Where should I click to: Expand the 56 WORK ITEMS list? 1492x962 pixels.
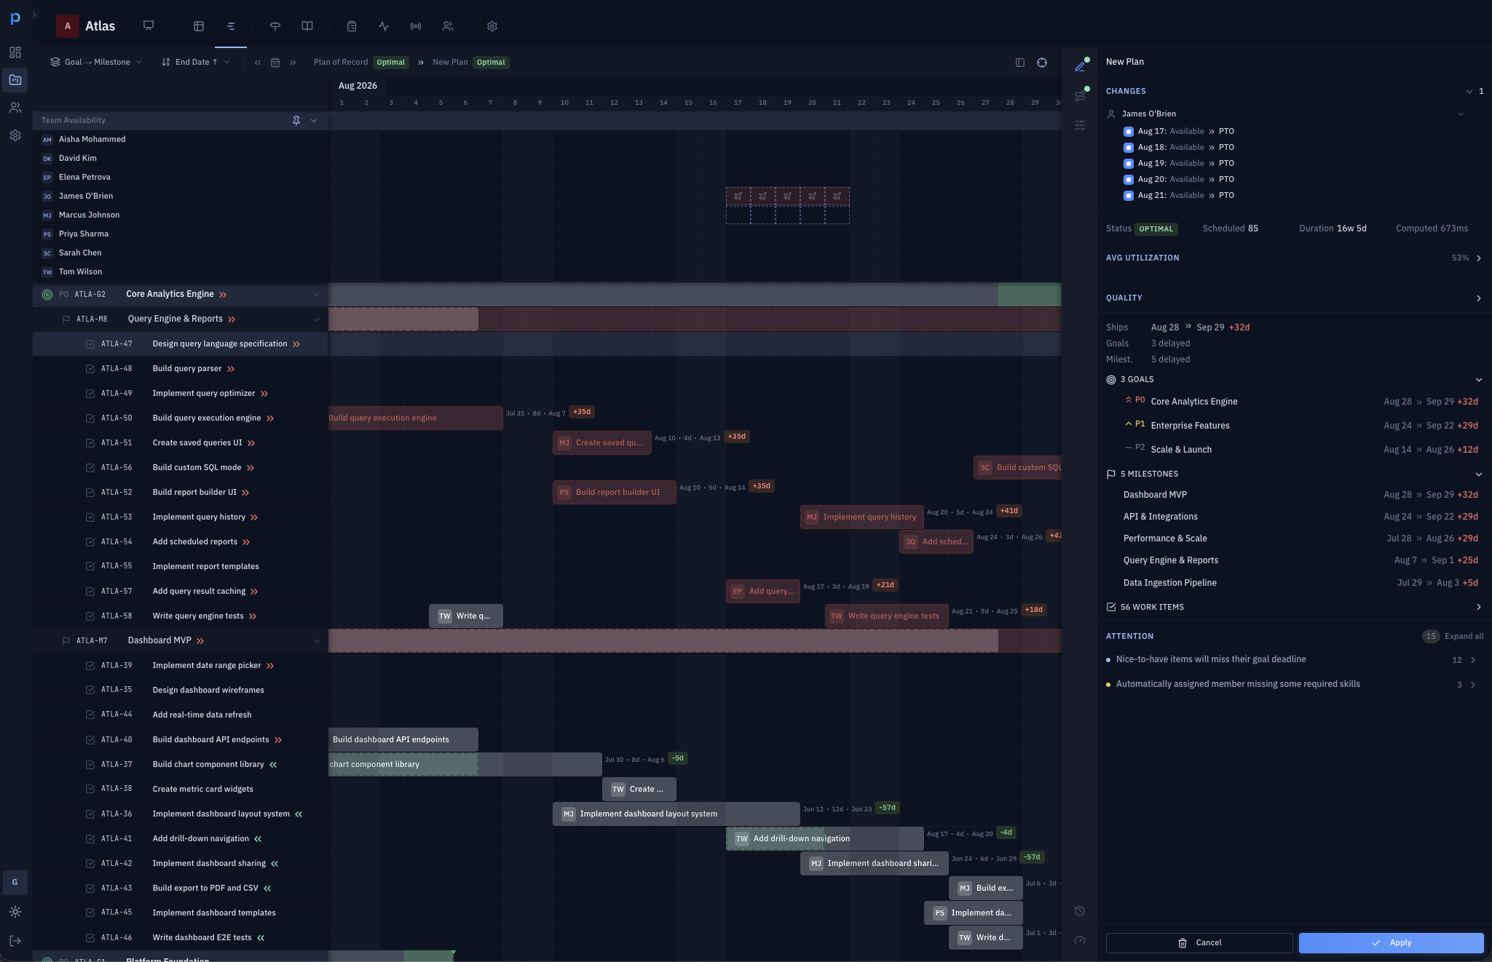(1478, 607)
